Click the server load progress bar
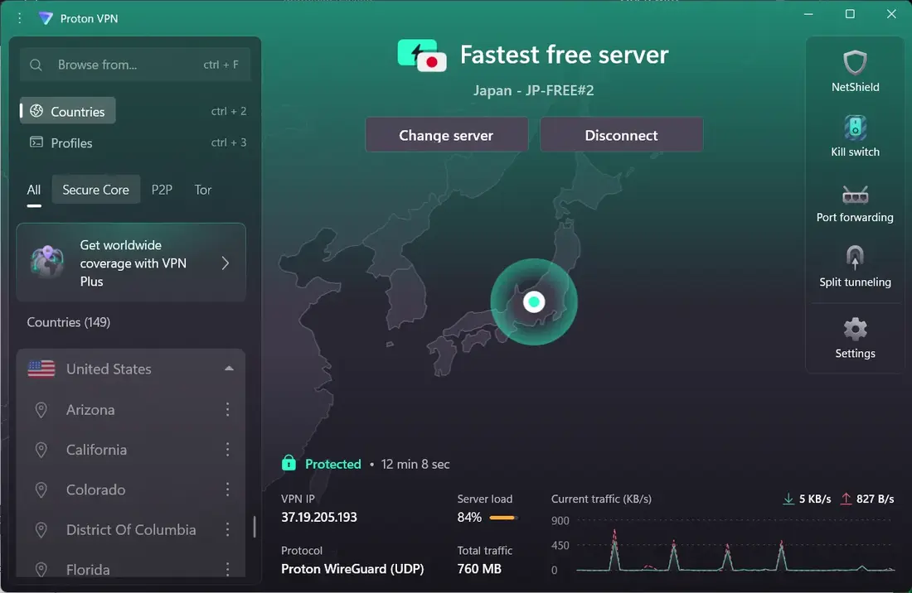 click(x=502, y=518)
